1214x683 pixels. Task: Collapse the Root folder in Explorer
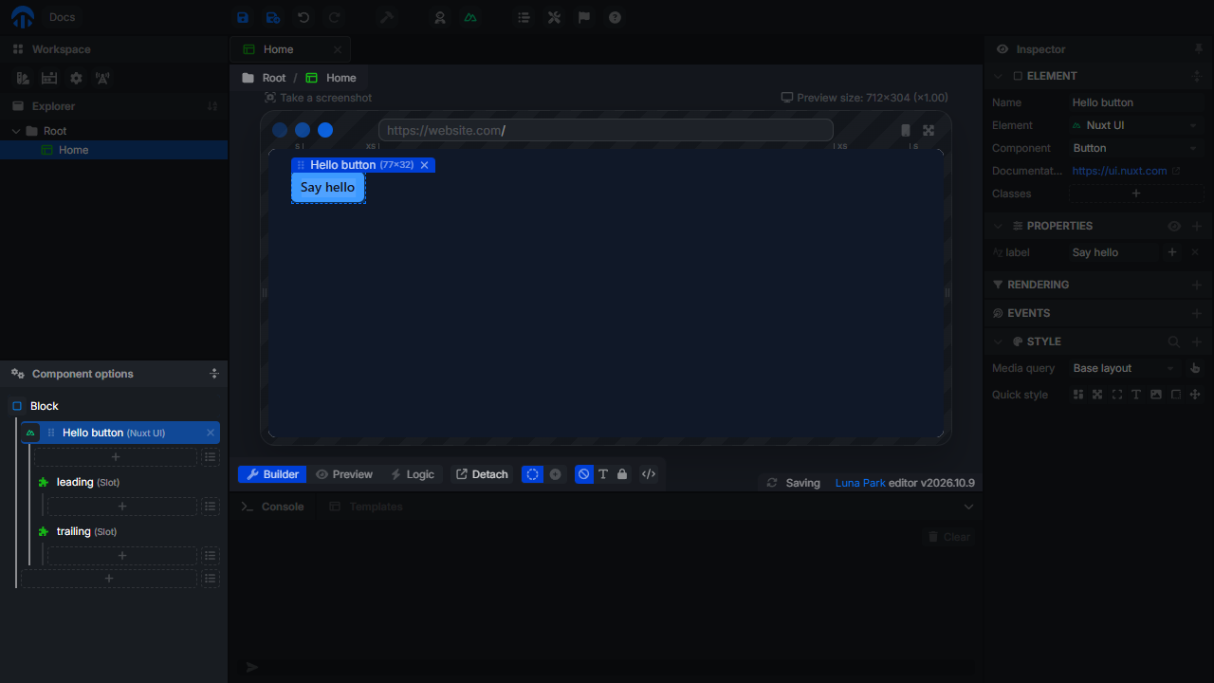tap(16, 131)
